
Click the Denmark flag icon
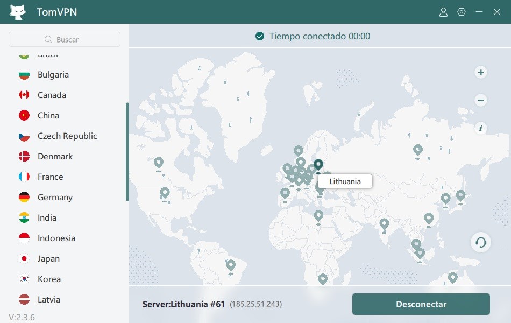click(x=24, y=156)
